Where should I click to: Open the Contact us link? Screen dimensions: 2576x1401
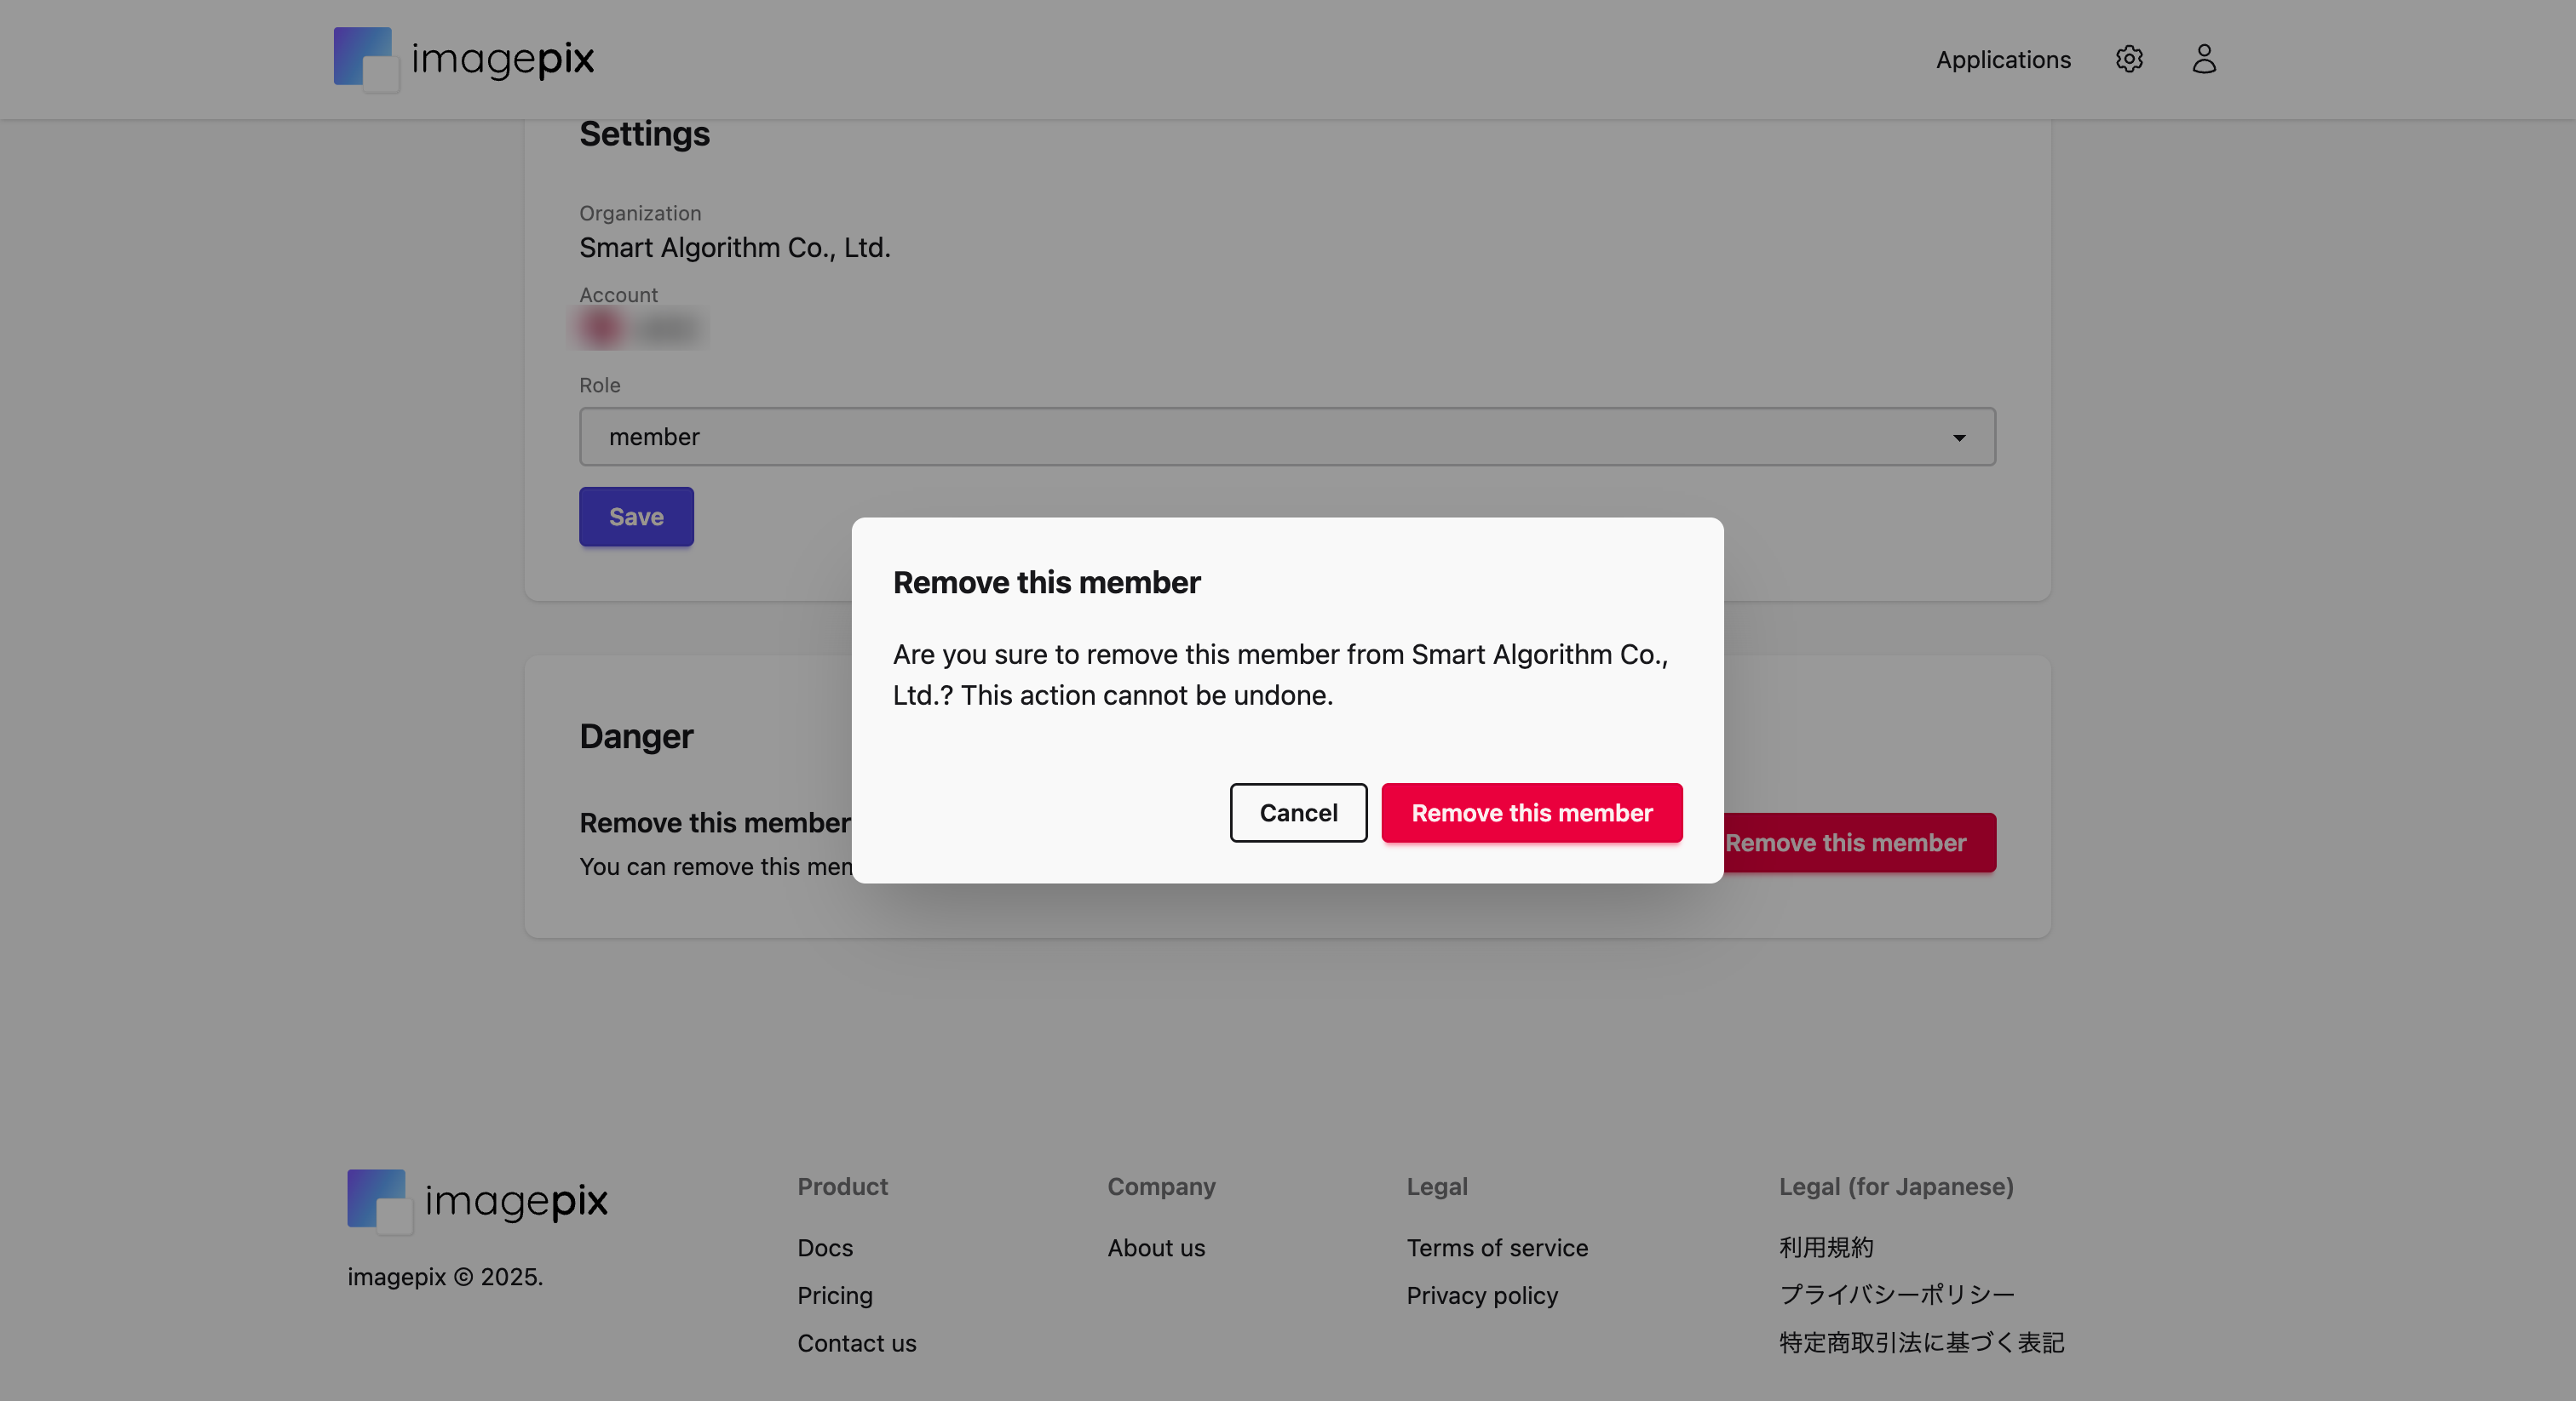point(856,1343)
